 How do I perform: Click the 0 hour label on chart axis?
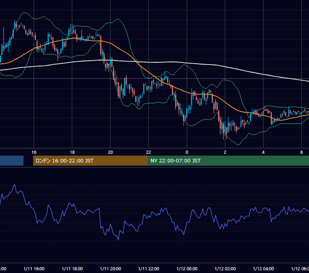tap(187, 152)
